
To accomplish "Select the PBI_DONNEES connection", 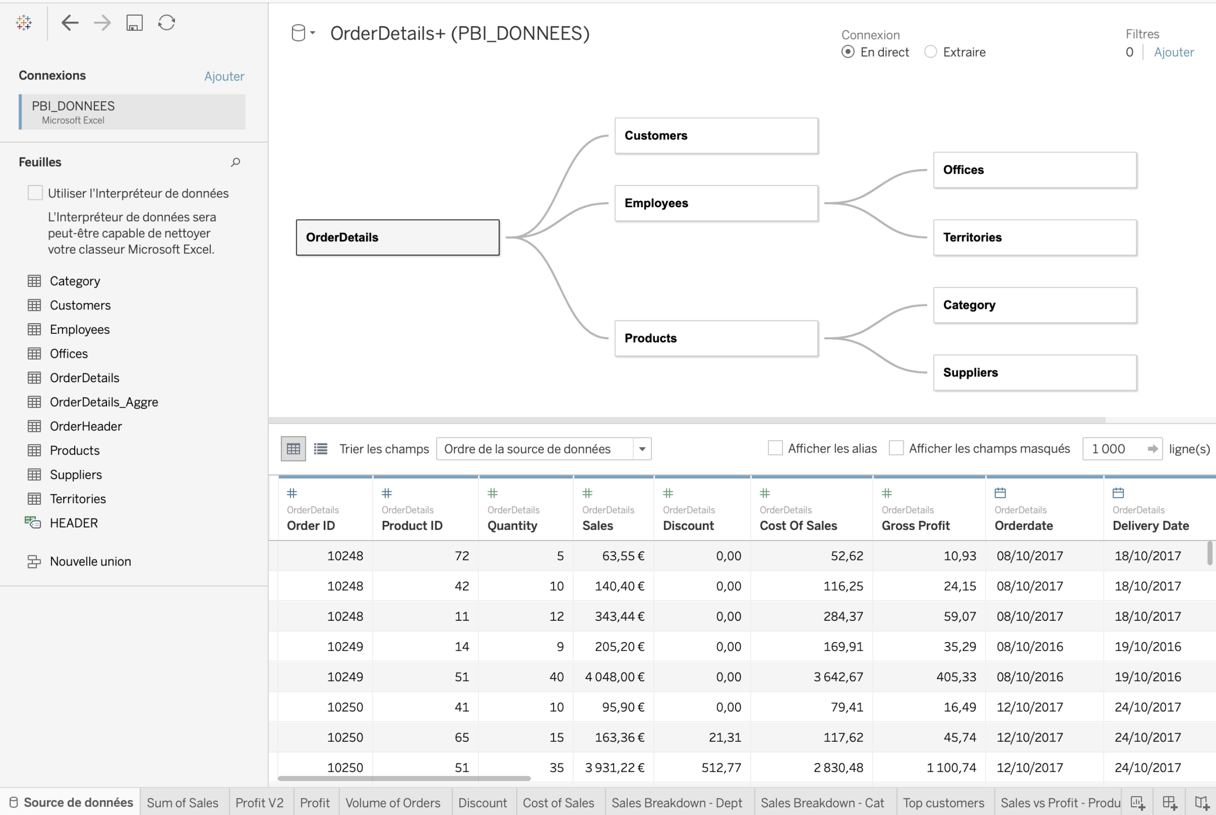I will [x=133, y=112].
